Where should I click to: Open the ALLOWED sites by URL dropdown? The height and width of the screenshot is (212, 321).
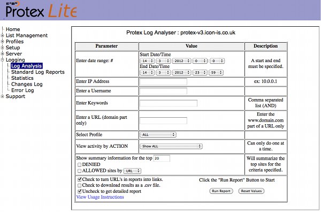pos(132,171)
